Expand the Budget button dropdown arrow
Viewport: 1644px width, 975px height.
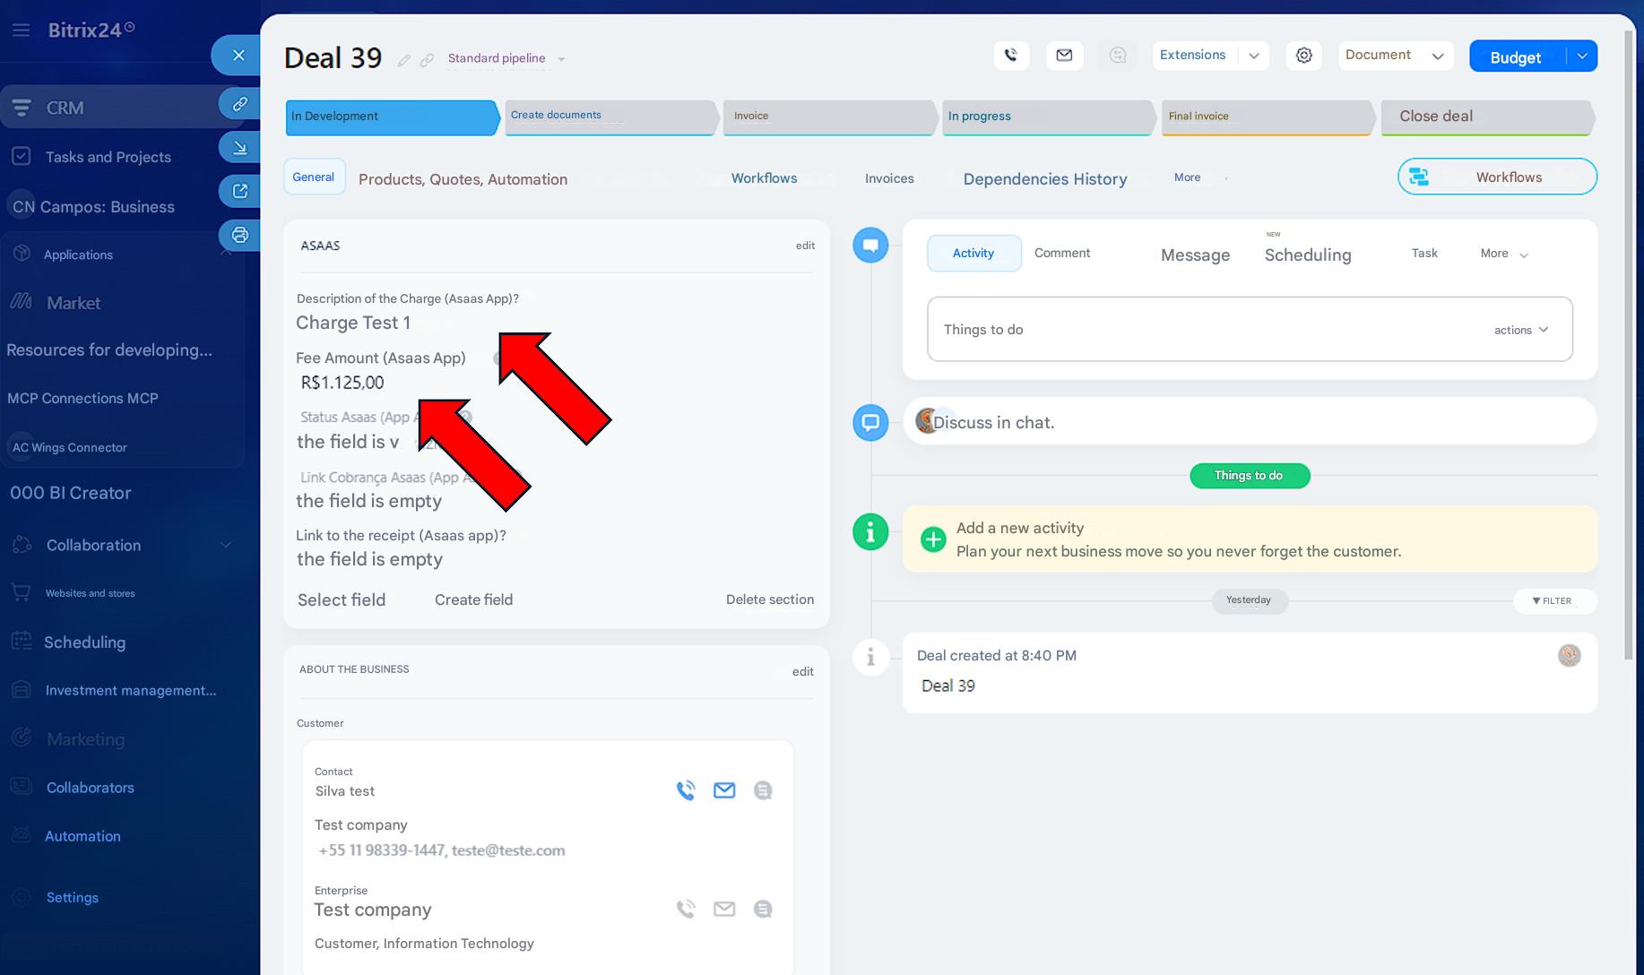pos(1582,56)
